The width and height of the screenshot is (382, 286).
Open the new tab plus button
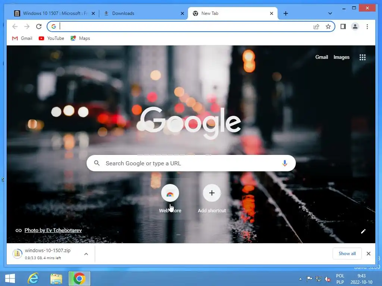point(285,13)
